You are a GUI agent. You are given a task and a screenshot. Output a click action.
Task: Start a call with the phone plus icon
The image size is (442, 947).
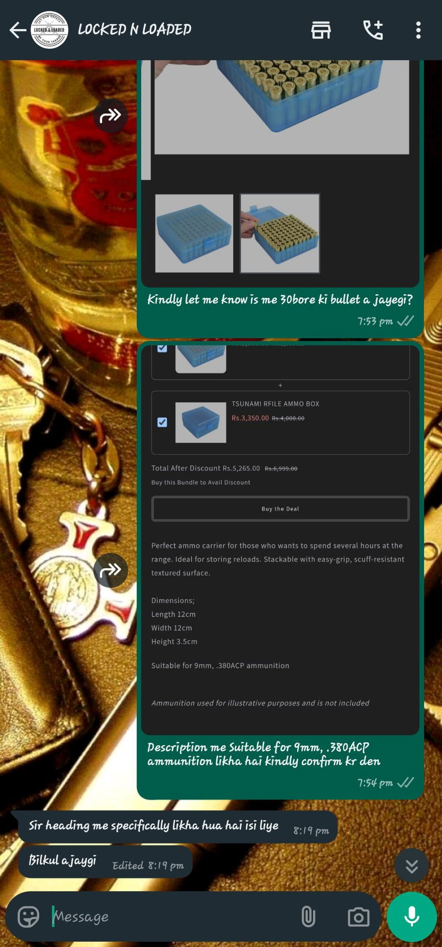[373, 30]
